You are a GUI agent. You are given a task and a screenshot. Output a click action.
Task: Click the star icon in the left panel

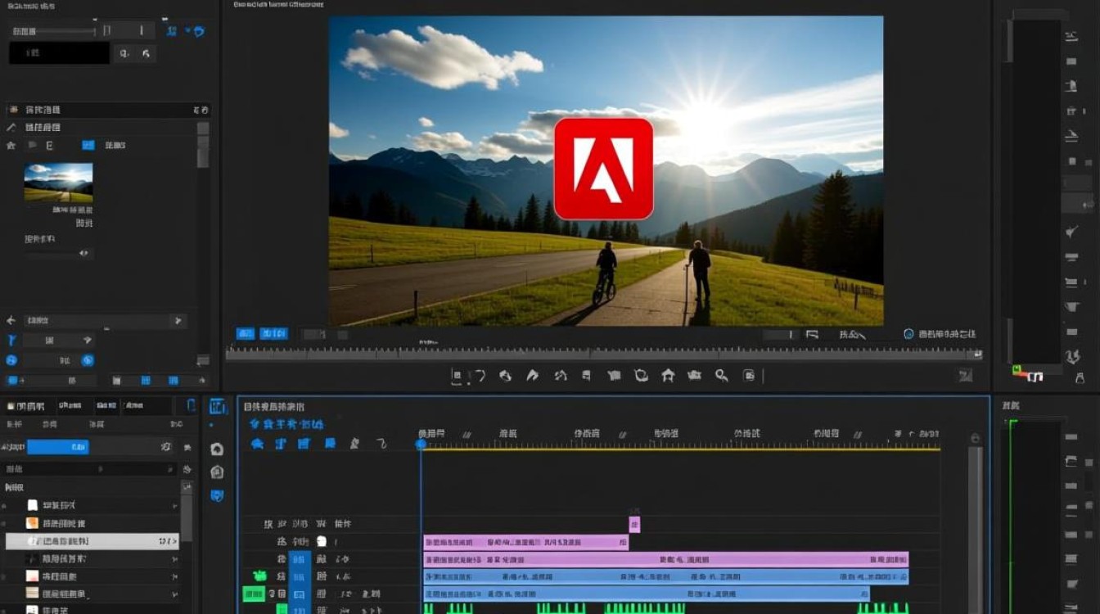pos(11,145)
